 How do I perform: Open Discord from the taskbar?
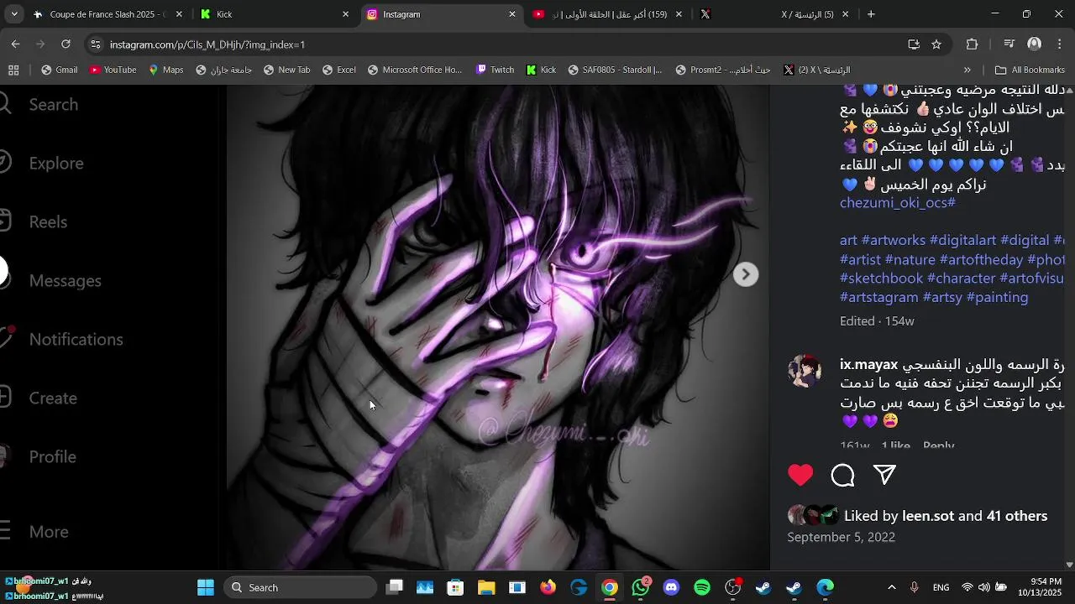(671, 587)
